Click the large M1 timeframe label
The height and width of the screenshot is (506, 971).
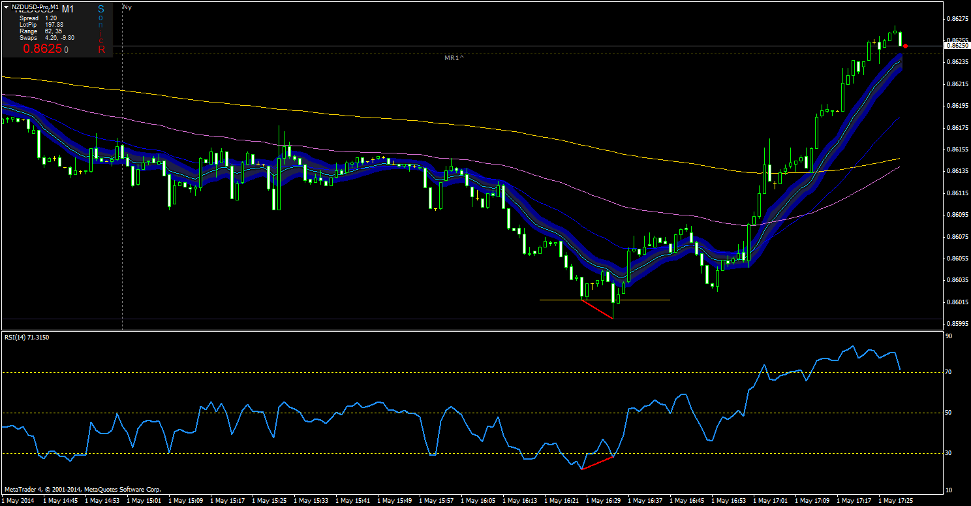click(68, 10)
